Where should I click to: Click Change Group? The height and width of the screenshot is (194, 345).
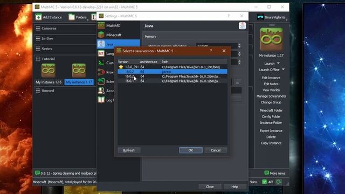(271, 102)
